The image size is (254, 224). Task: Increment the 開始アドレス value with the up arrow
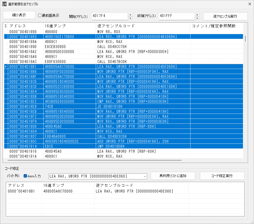130,15
